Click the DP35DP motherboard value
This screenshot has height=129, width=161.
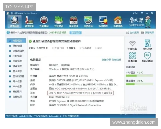[x=81, y=80]
